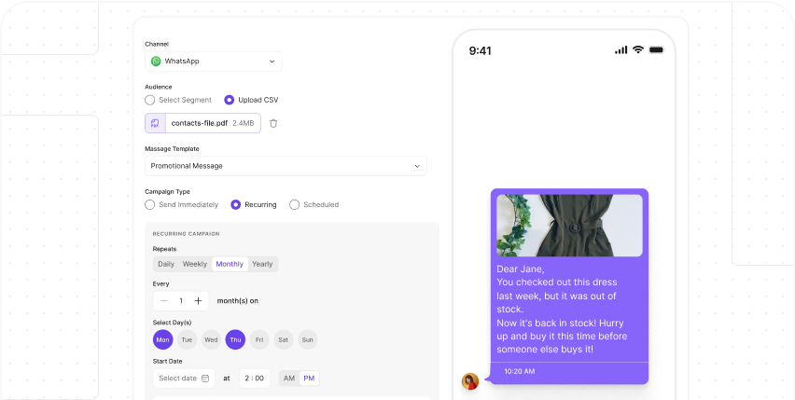
Task: Switch repeats to Yearly
Action: (262, 264)
